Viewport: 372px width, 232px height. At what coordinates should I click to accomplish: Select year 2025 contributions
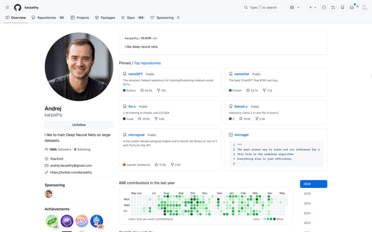[x=313, y=194]
